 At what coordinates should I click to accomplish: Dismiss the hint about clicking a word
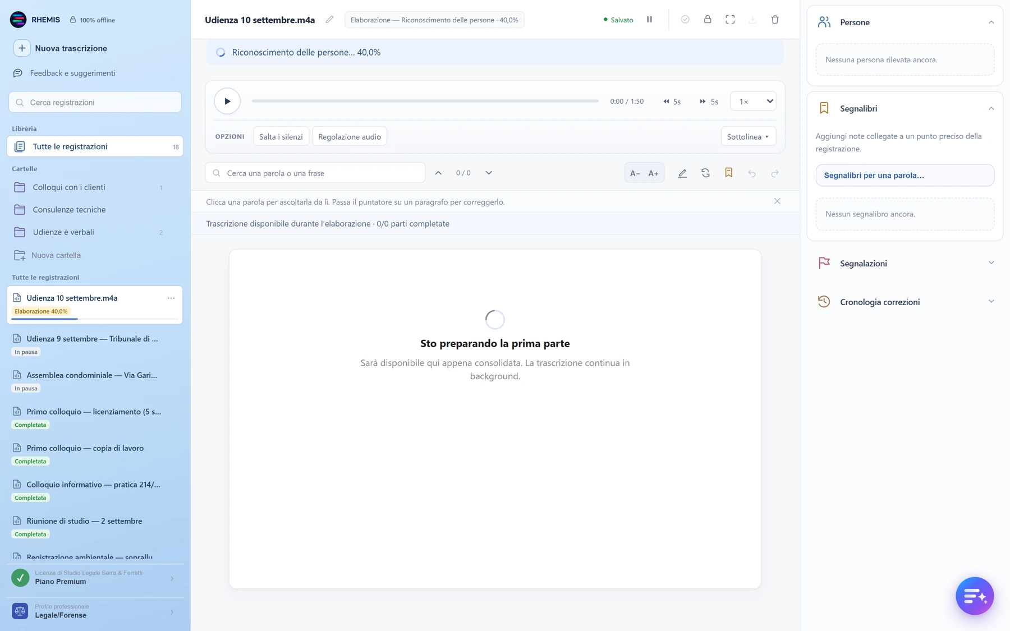tap(777, 201)
